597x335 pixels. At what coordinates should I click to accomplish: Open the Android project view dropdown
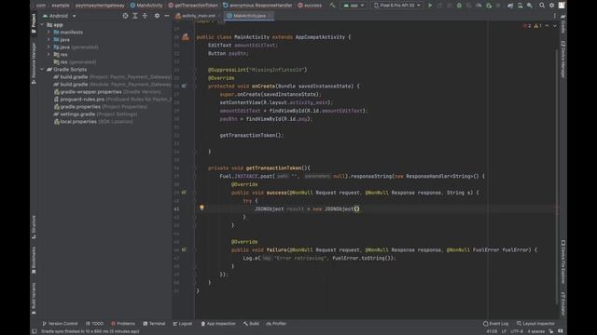coord(60,16)
